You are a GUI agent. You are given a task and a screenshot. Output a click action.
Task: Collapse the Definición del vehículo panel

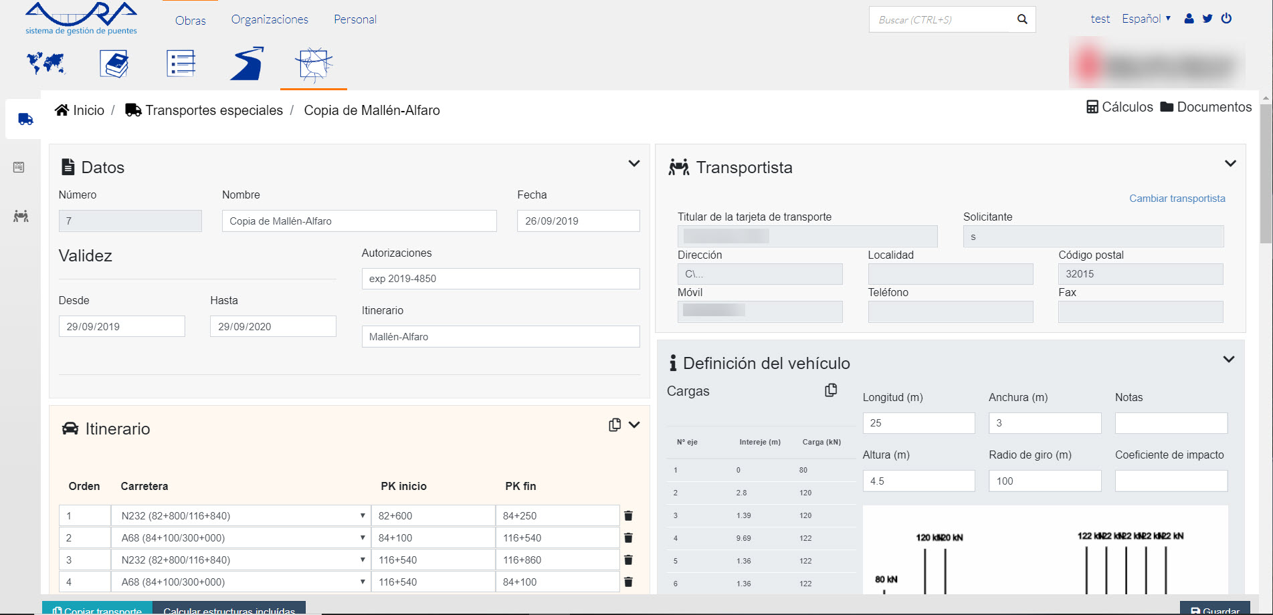click(x=1228, y=360)
